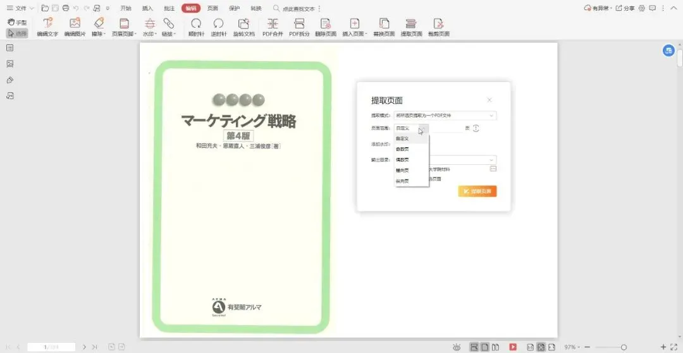The height and width of the screenshot is (353, 683).
Task: Switch to two-page layout in status bar
Action: point(495,347)
